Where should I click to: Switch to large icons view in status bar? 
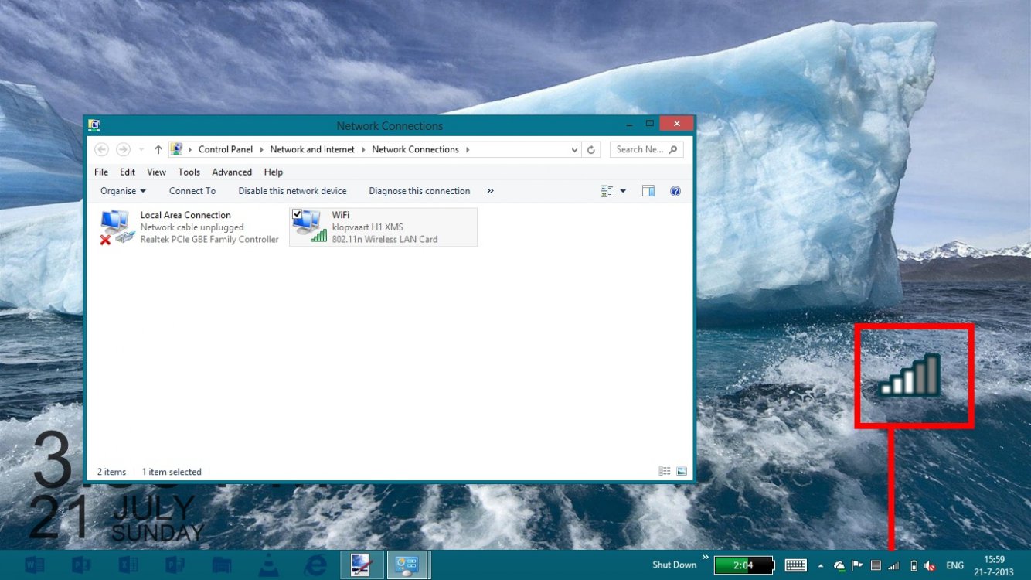click(x=682, y=471)
